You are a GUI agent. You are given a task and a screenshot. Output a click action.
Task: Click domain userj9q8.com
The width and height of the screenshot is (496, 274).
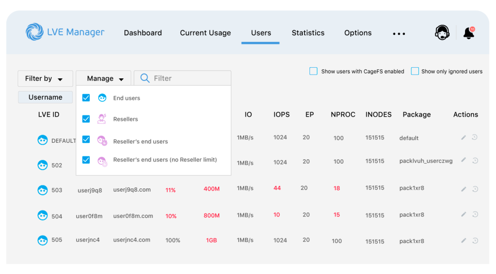(x=132, y=190)
